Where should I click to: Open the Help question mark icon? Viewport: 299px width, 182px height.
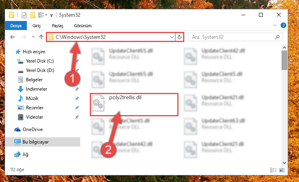click(283, 25)
